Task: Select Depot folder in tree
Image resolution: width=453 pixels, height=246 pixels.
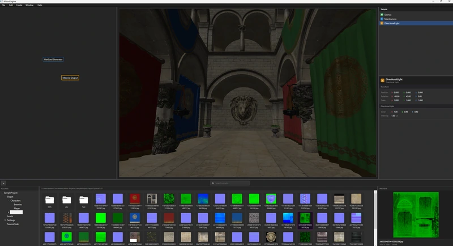Action: (10, 197)
